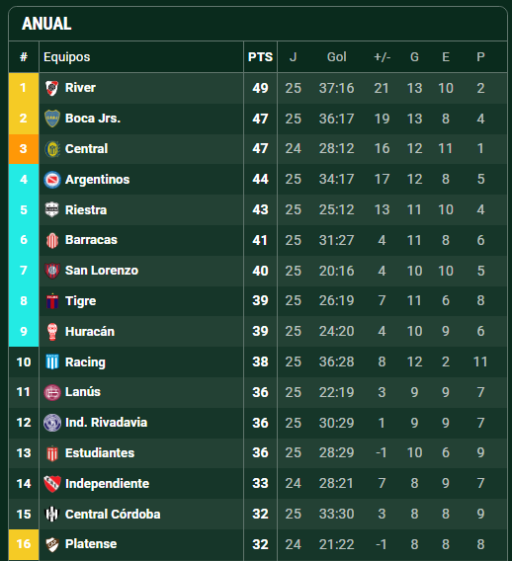Viewport: 512px width, 561px height.
Task: Click the Argentinos Juniors badge icon
Action: pyautogui.click(x=52, y=179)
